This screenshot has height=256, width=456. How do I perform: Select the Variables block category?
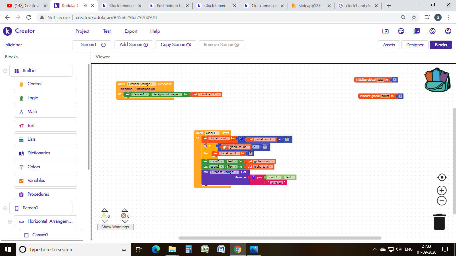point(36,180)
